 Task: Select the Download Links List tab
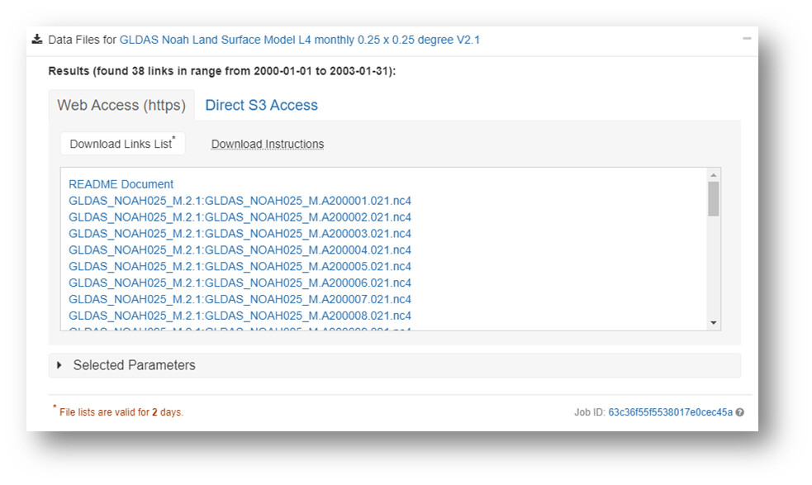coord(122,144)
